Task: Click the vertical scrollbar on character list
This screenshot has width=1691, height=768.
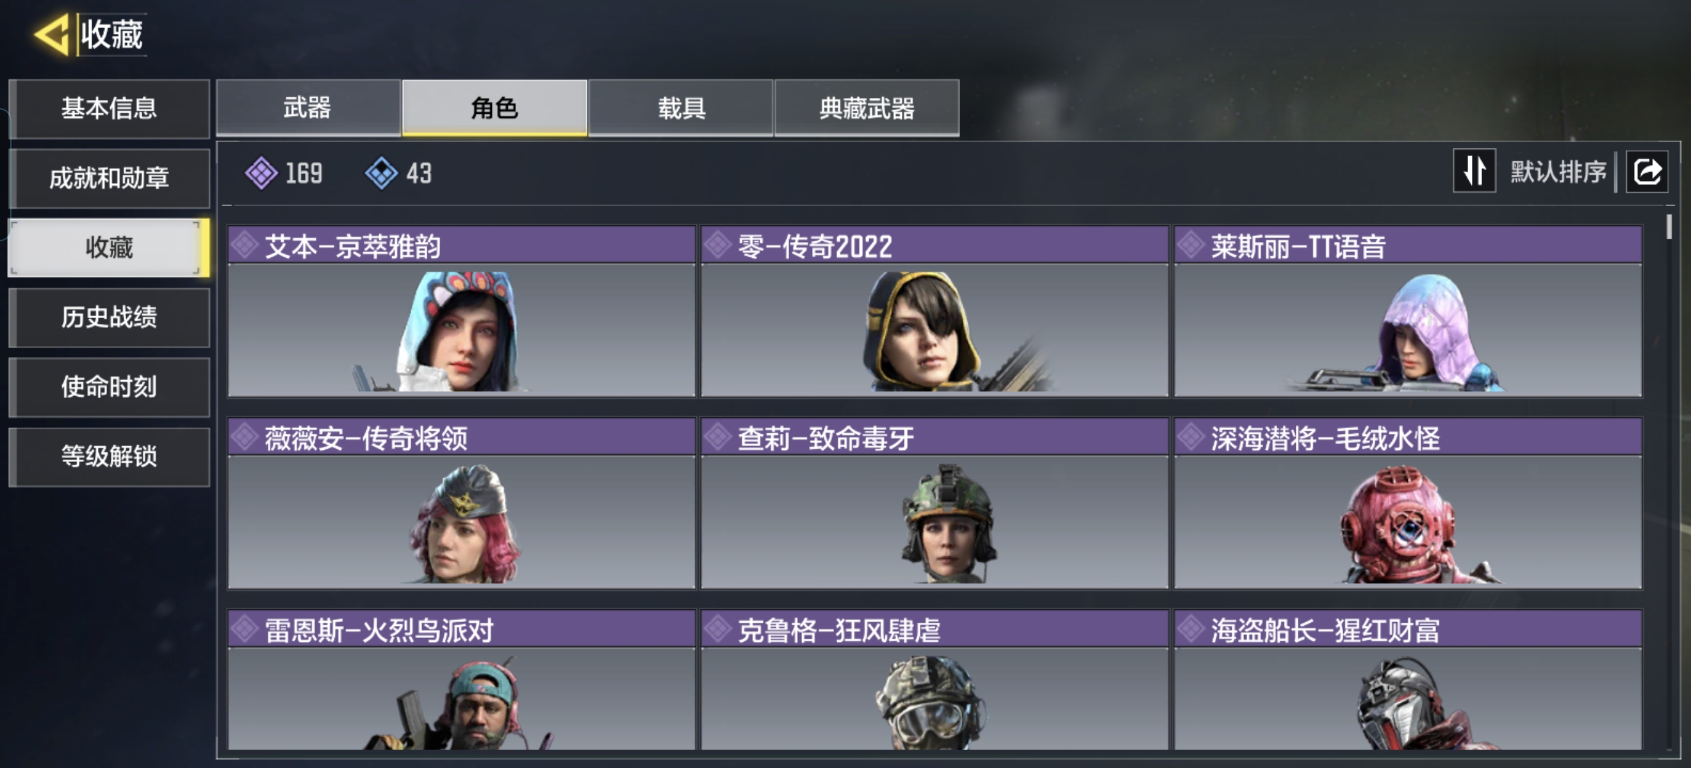Action: coord(1669,227)
